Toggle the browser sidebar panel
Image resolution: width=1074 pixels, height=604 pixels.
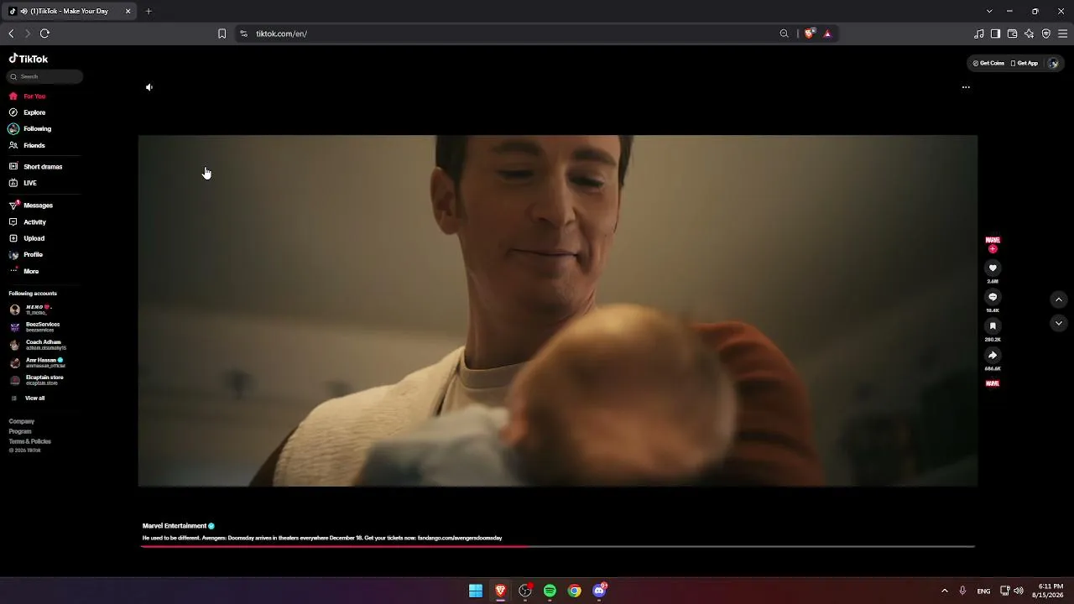[995, 34]
